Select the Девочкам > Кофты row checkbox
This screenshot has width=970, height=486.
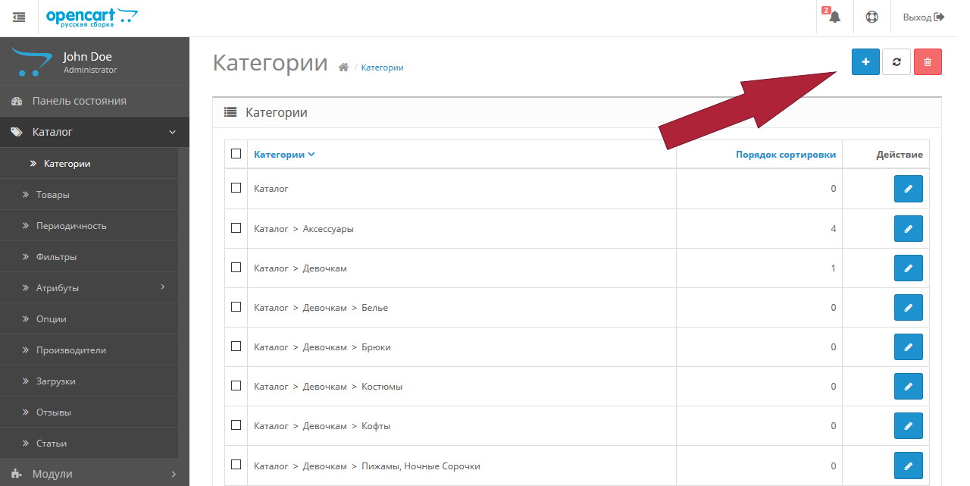236,425
